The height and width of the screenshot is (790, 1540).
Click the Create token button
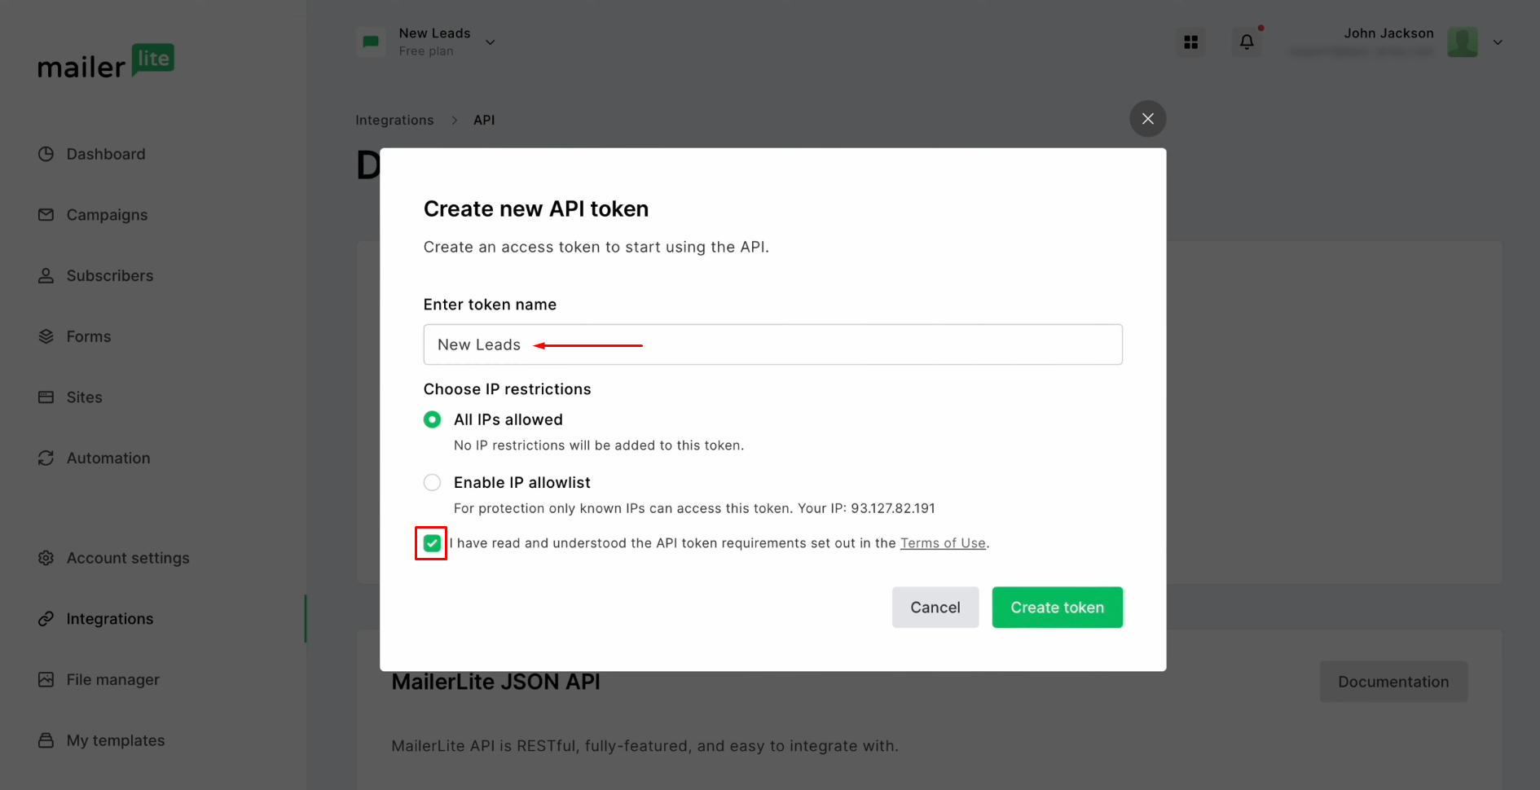tap(1058, 608)
